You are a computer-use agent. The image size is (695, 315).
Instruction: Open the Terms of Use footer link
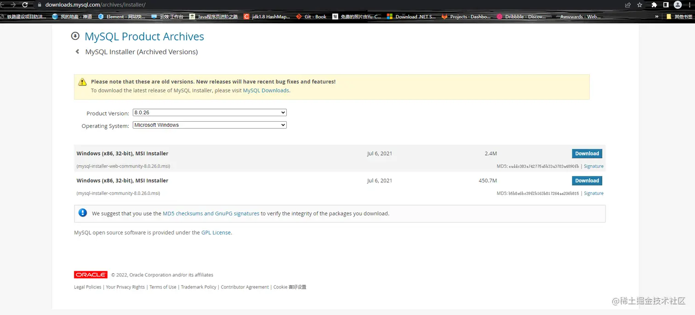(163, 287)
